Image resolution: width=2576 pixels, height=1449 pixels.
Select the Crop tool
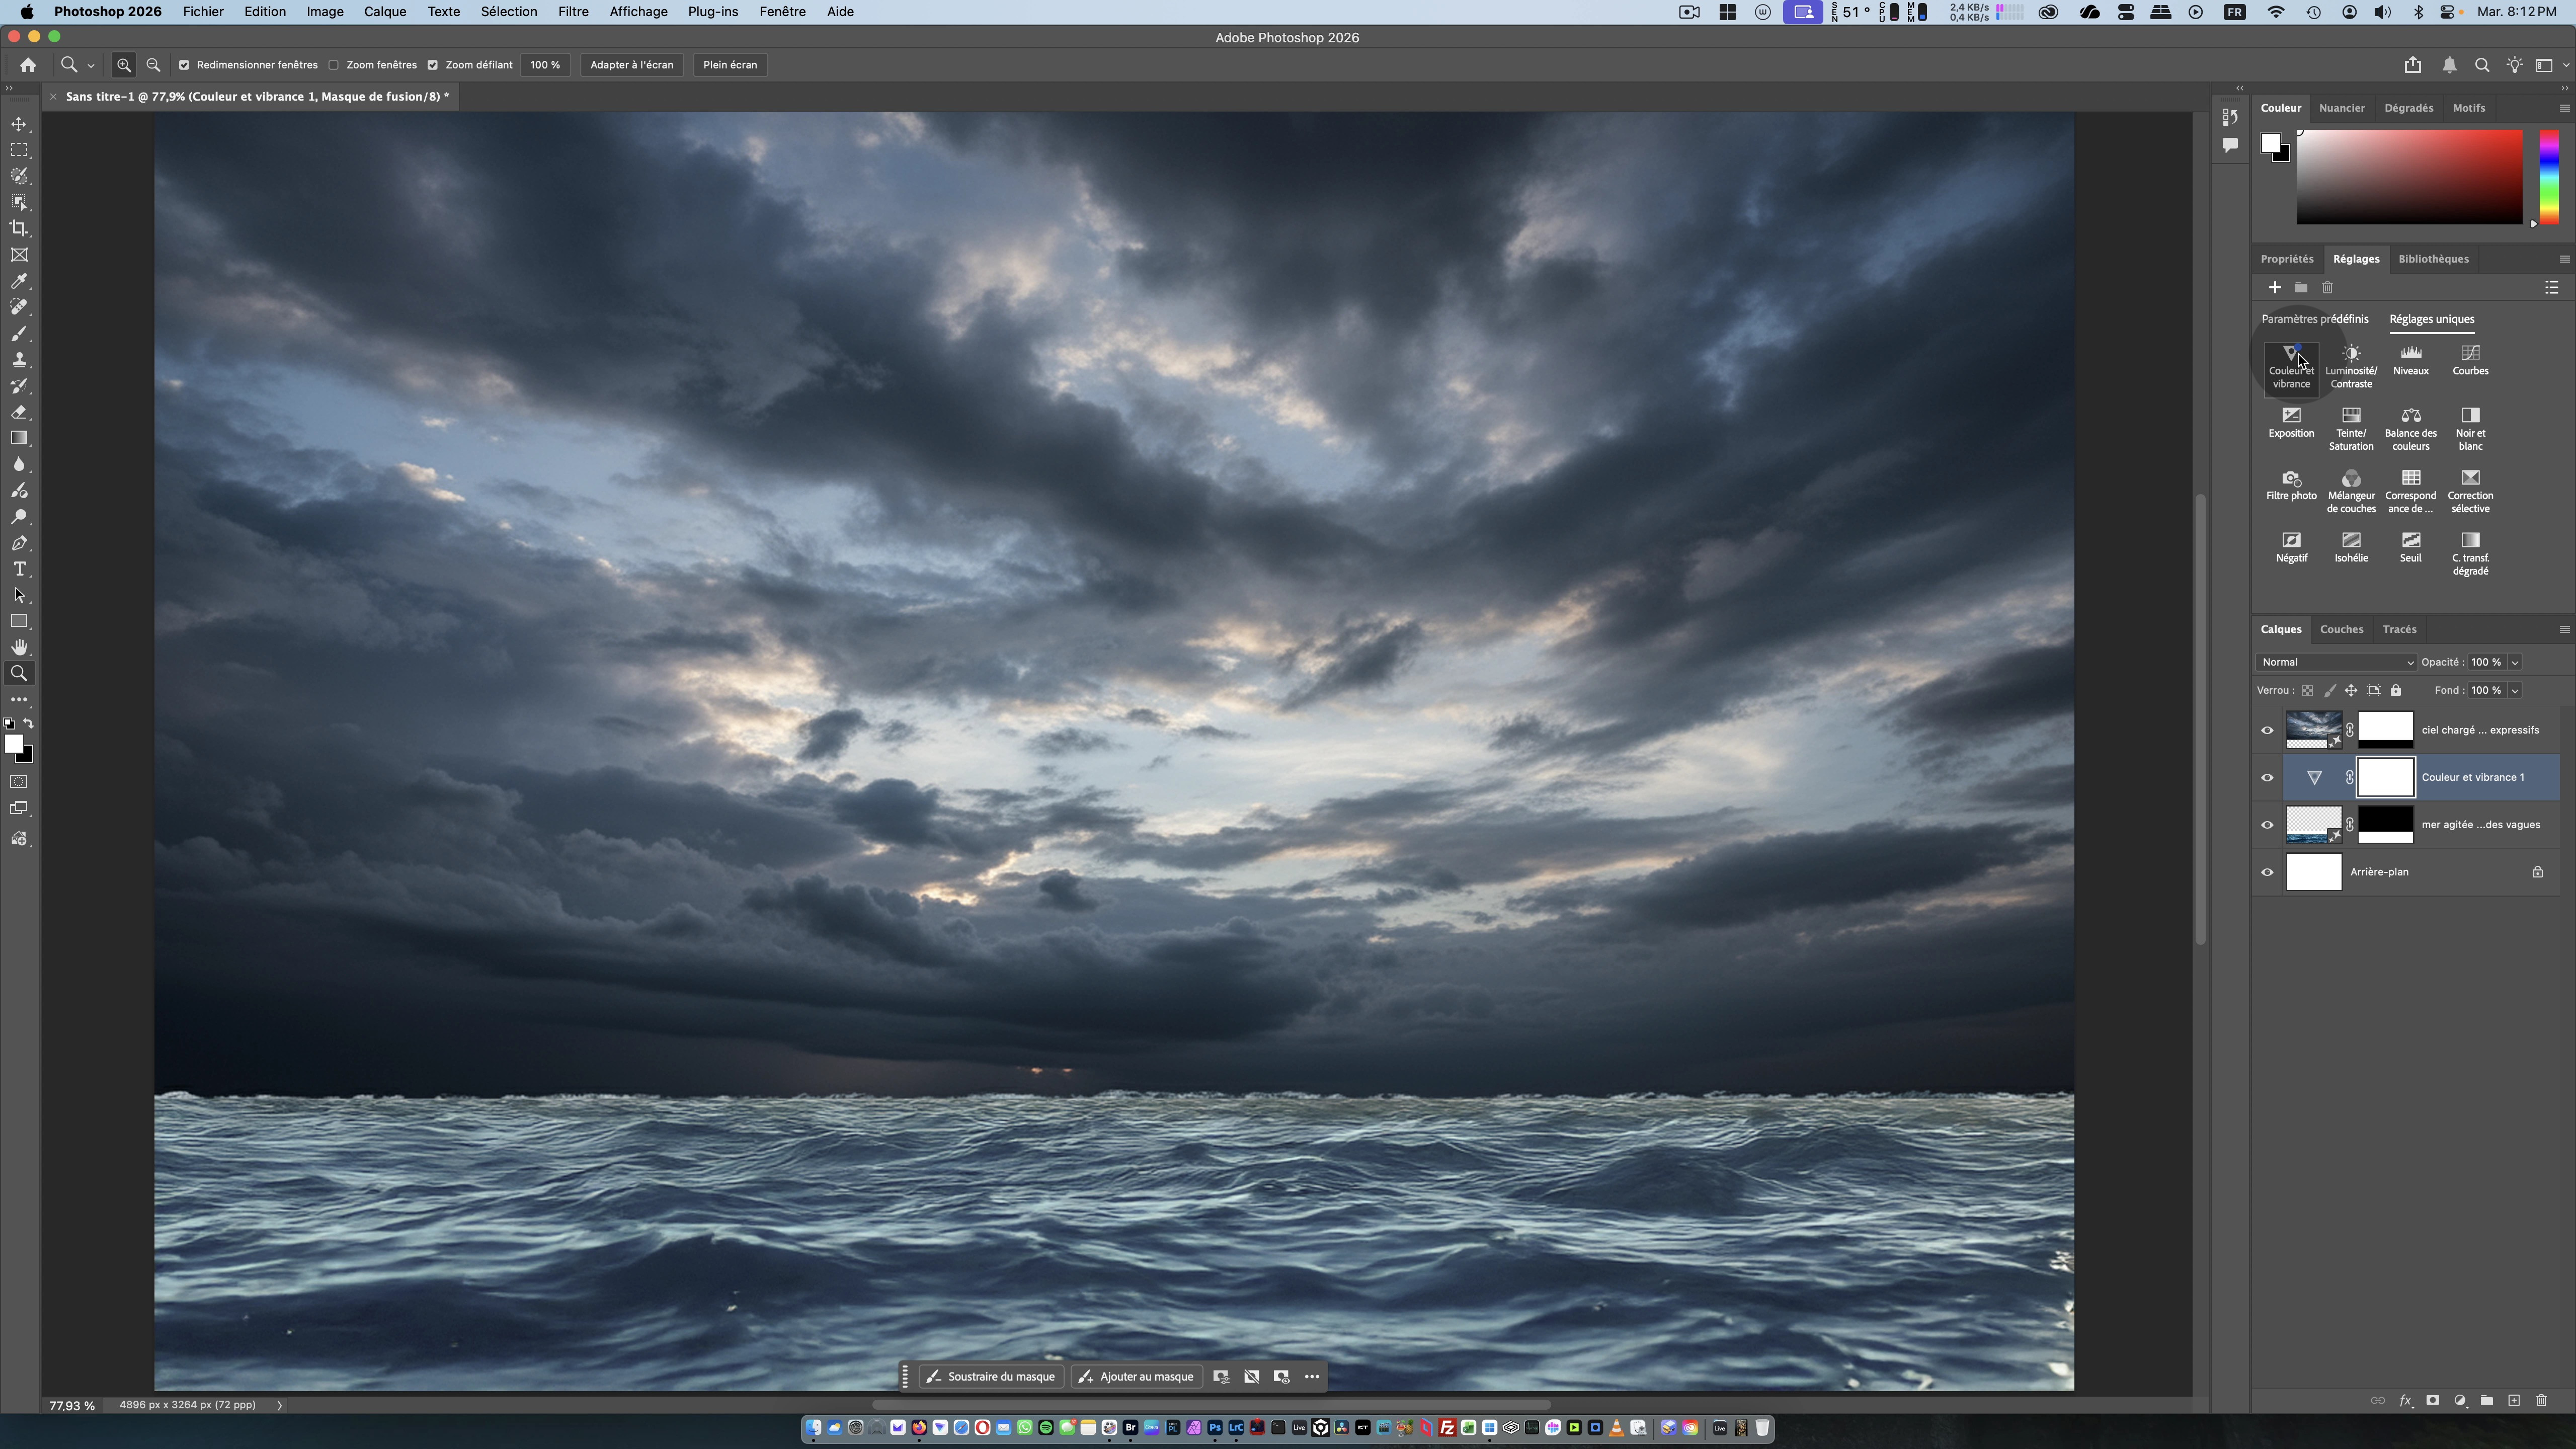(x=19, y=229)
